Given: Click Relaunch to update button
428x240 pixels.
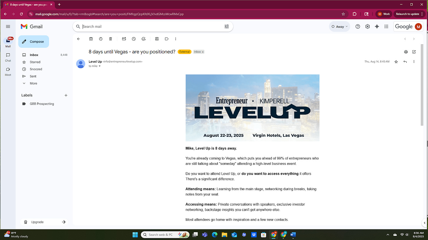Looking at the screenshot, I should pyautogui.click(x=409, y=14).
